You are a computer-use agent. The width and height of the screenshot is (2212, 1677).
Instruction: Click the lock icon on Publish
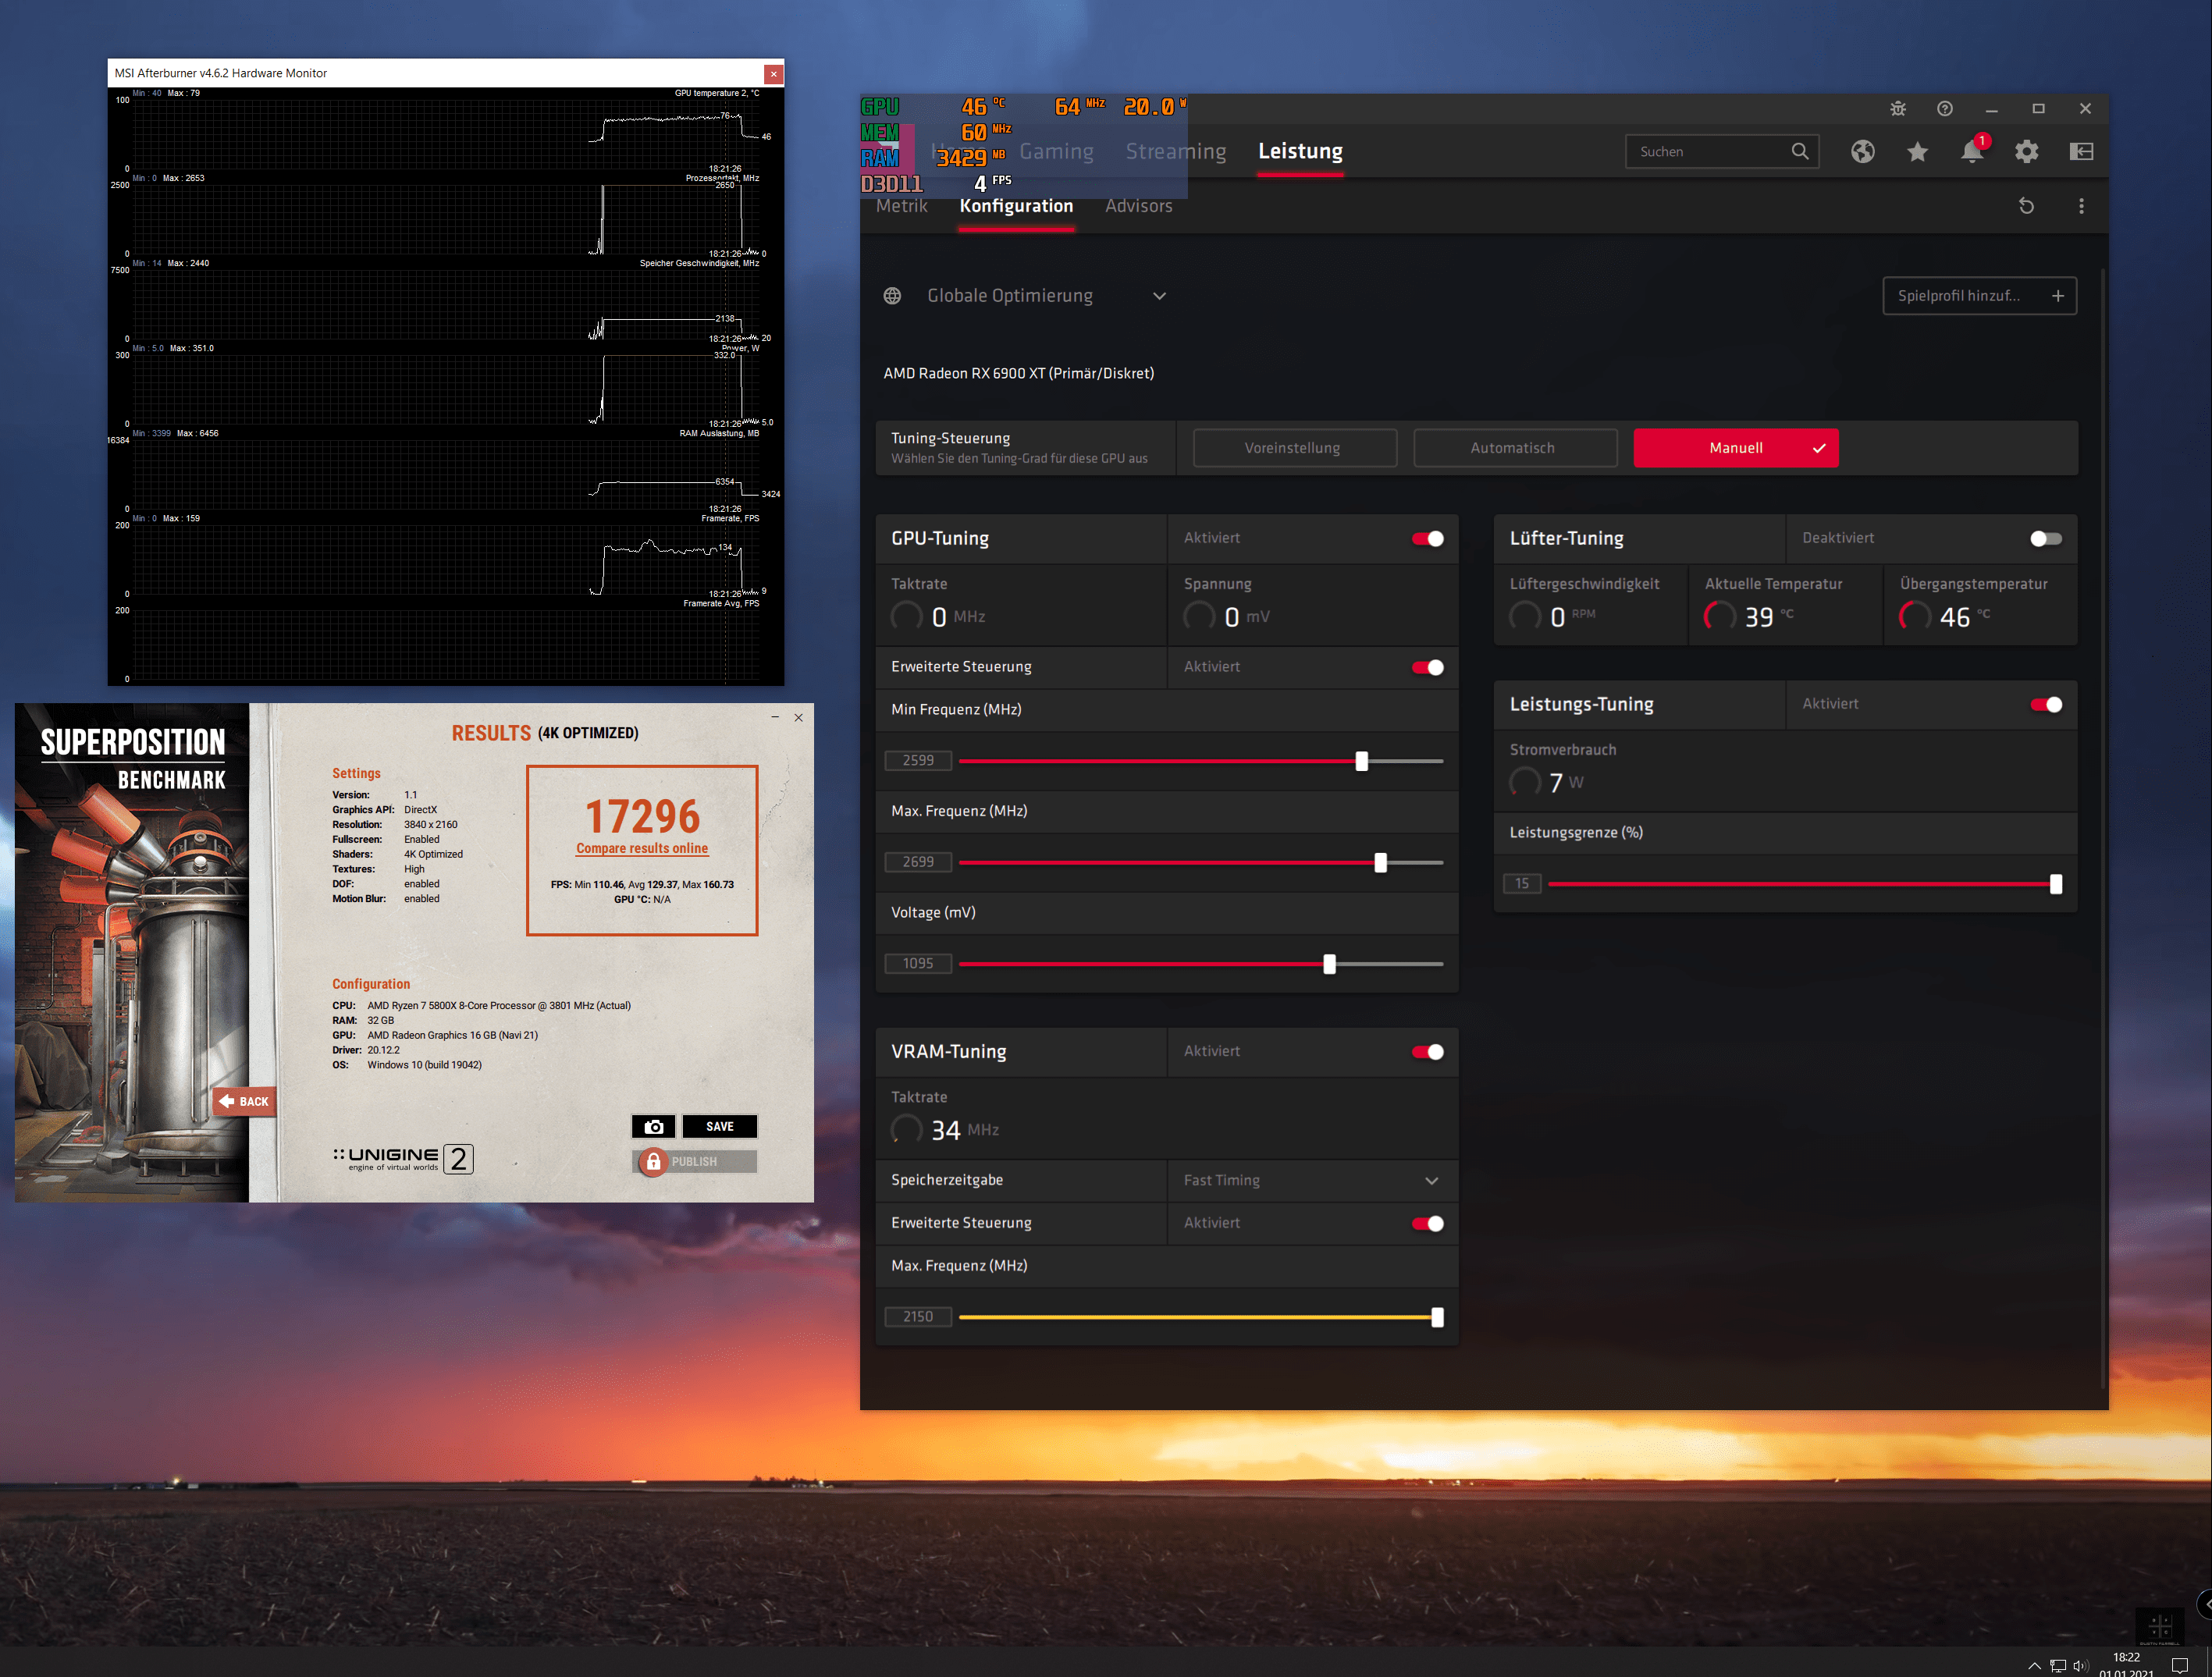pos(653,1161)
